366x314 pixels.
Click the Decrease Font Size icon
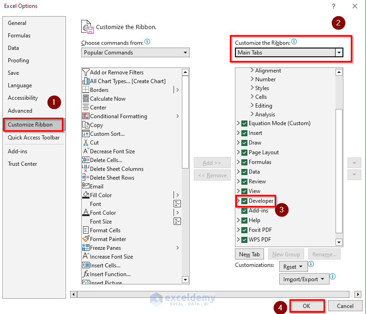click(86, 151)
